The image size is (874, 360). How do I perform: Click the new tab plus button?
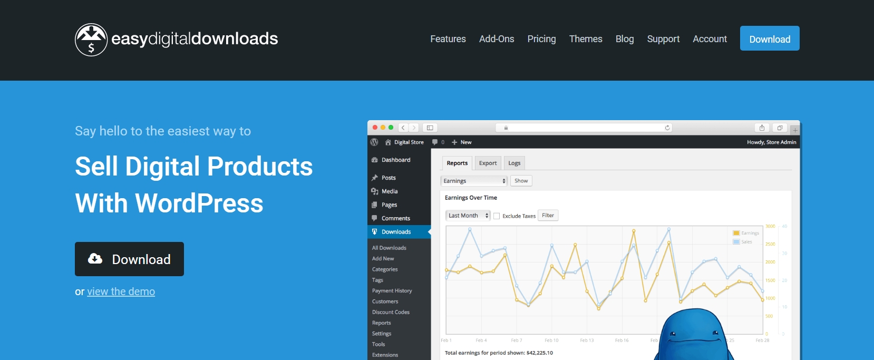pyautogui.click(x=795, y=130)
